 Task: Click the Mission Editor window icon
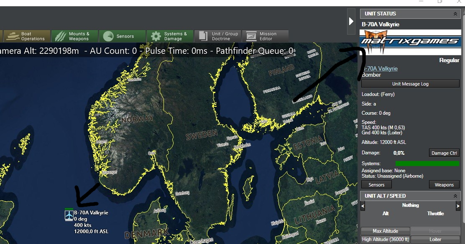tap(251, 36)
